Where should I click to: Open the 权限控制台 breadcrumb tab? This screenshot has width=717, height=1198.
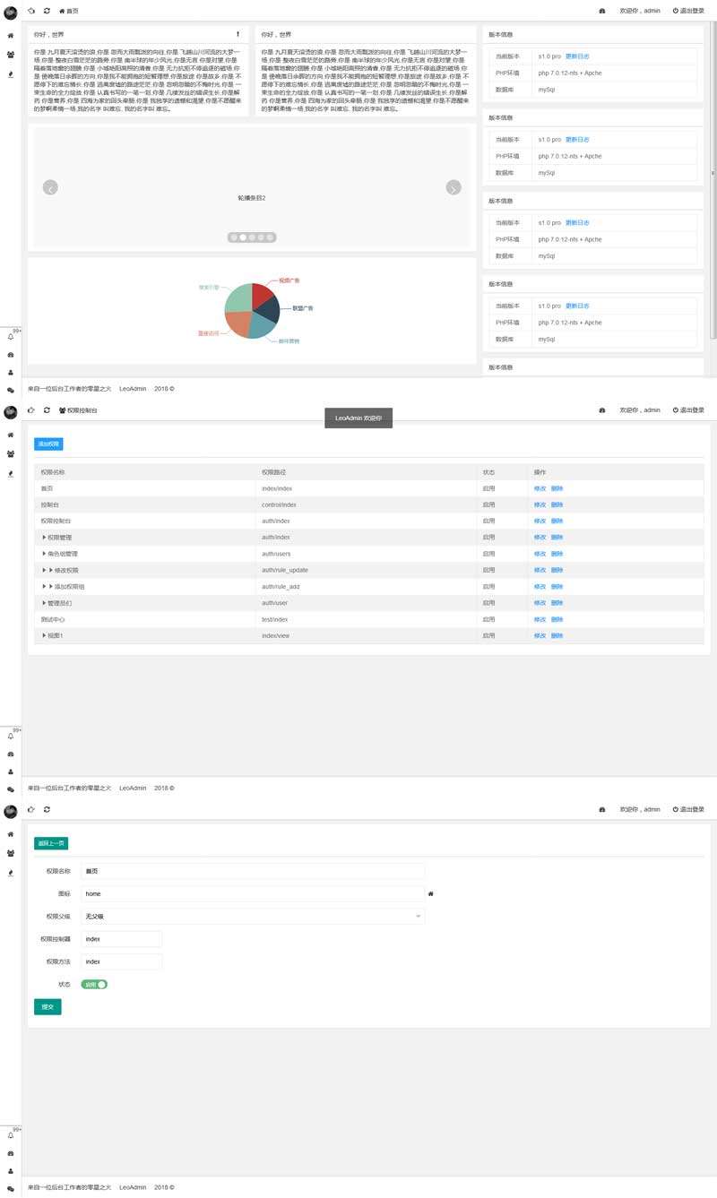point(78,410)
